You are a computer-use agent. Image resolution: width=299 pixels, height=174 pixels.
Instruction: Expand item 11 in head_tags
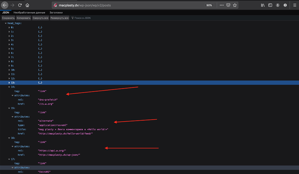pos(9,74)
